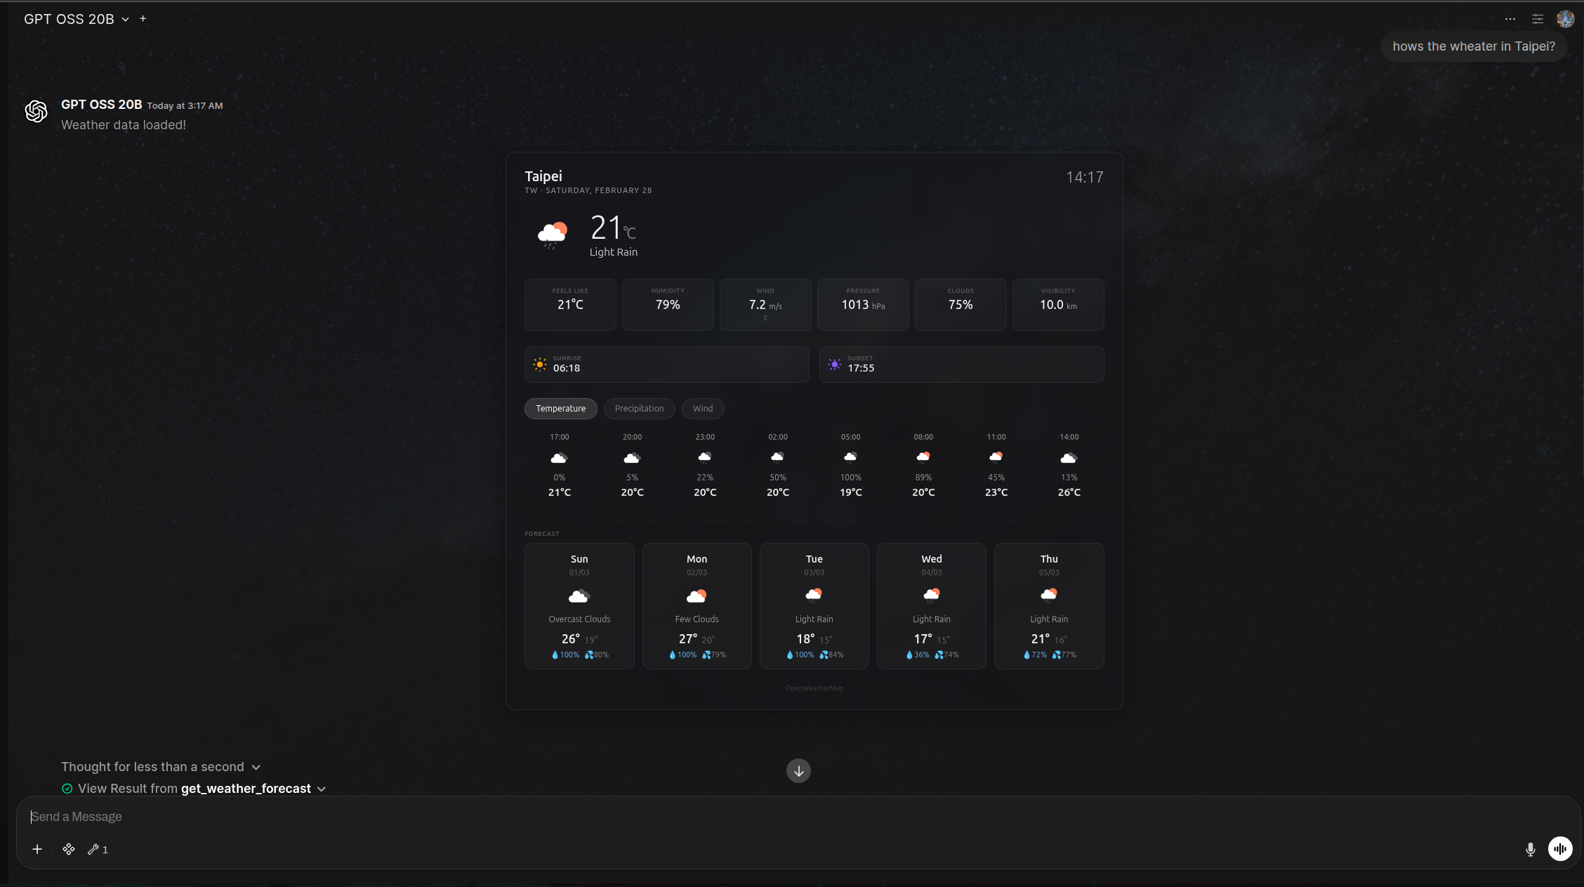Open the conversation options ellipsis menu
Image resolution: width=1584 pixels, height=887 pixels.
(x=1510, y=19)
